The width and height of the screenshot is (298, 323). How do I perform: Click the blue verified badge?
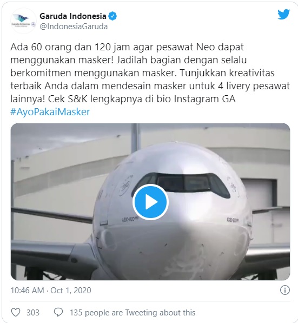click(112, 16)
